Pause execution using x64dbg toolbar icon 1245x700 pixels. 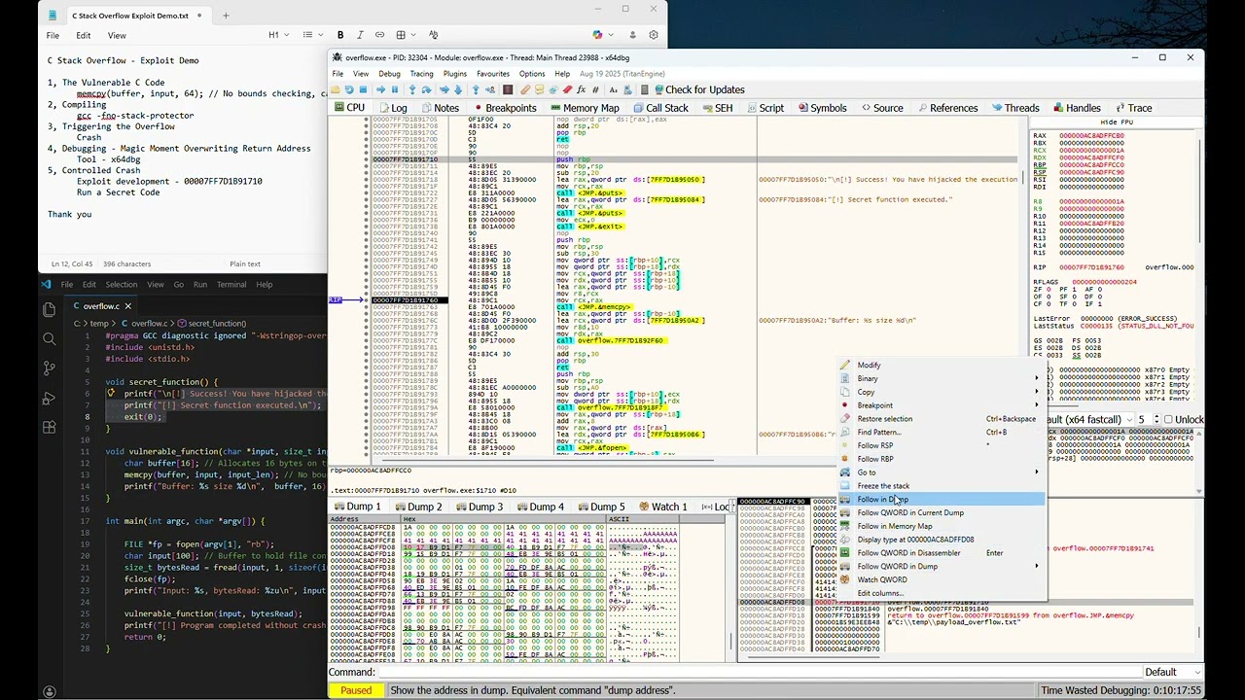pyautogui.click(x=393, y=89)
